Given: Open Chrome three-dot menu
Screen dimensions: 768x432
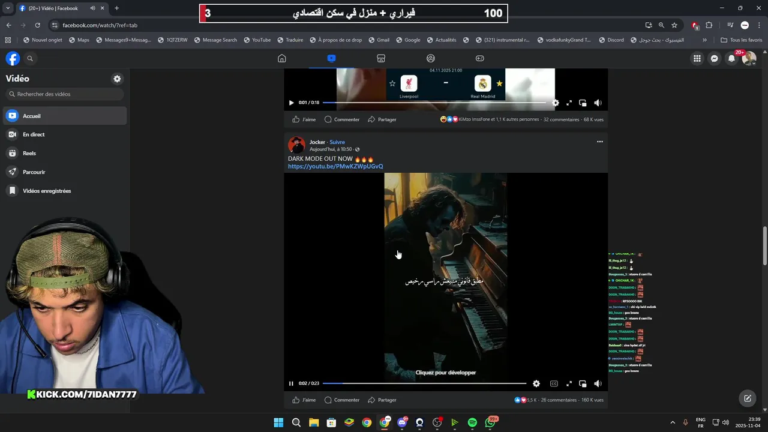Looking at the screenshot, I should tap(758, 25).
